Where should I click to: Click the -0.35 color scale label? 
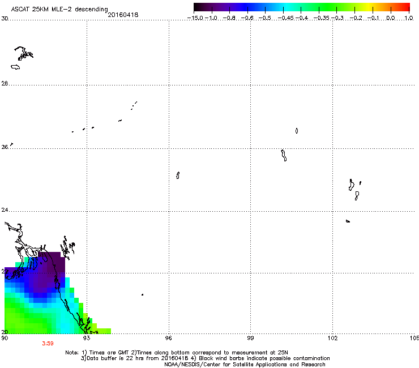point(322,18)
